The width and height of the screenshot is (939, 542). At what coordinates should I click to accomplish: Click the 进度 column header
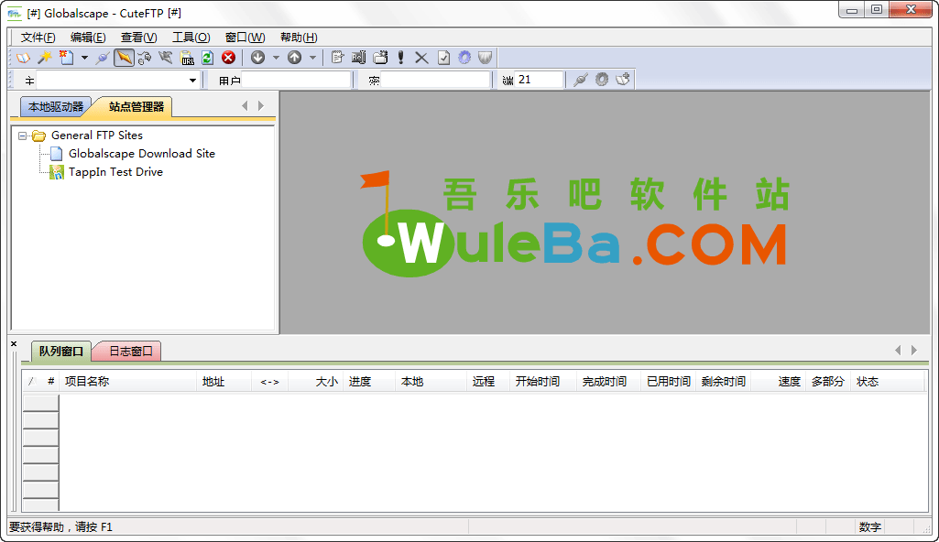pos(369,382)
